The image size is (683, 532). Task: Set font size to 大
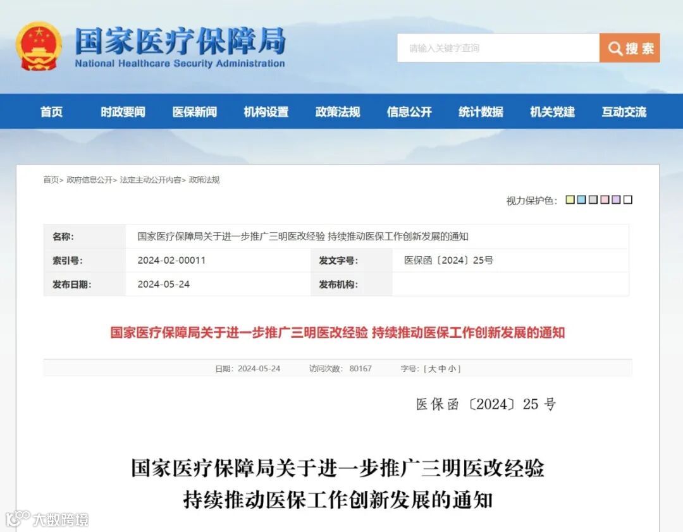point(432,369)
